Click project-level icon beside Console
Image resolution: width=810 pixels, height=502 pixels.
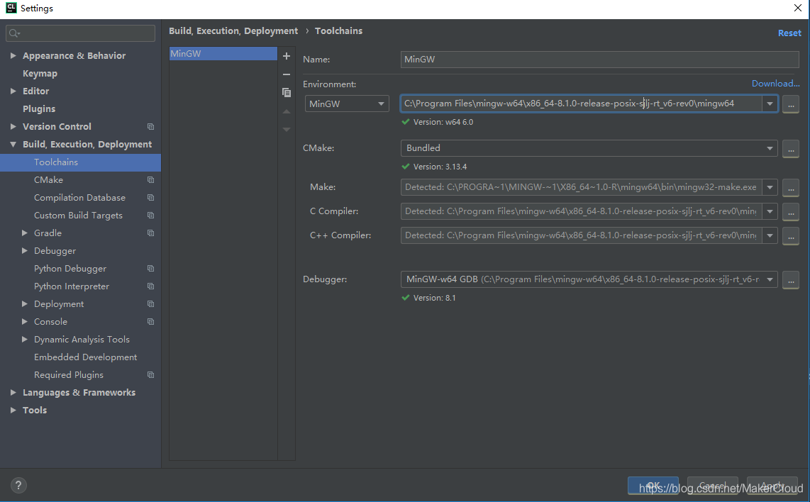coord(151,322)
